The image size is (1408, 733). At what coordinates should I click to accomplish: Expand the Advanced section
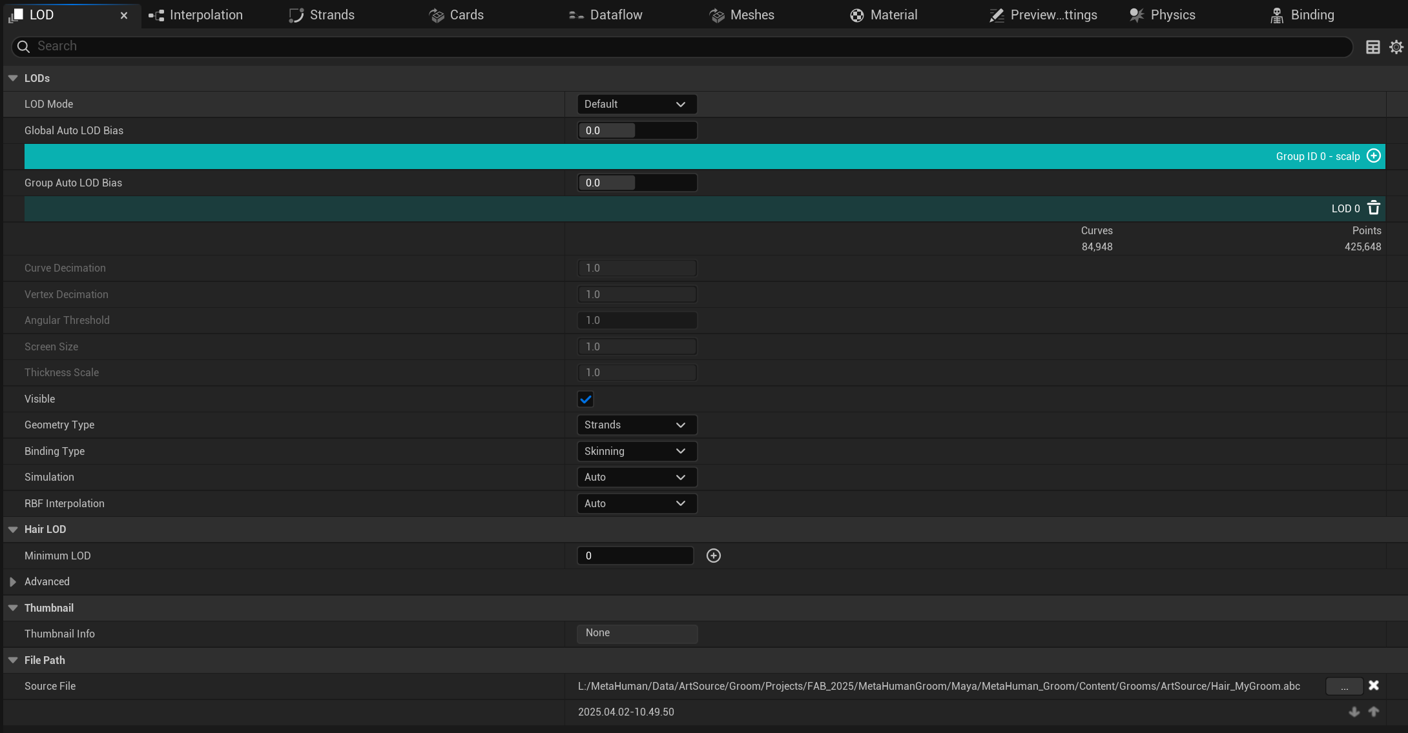pyautogui.click(x=13, y=581)
